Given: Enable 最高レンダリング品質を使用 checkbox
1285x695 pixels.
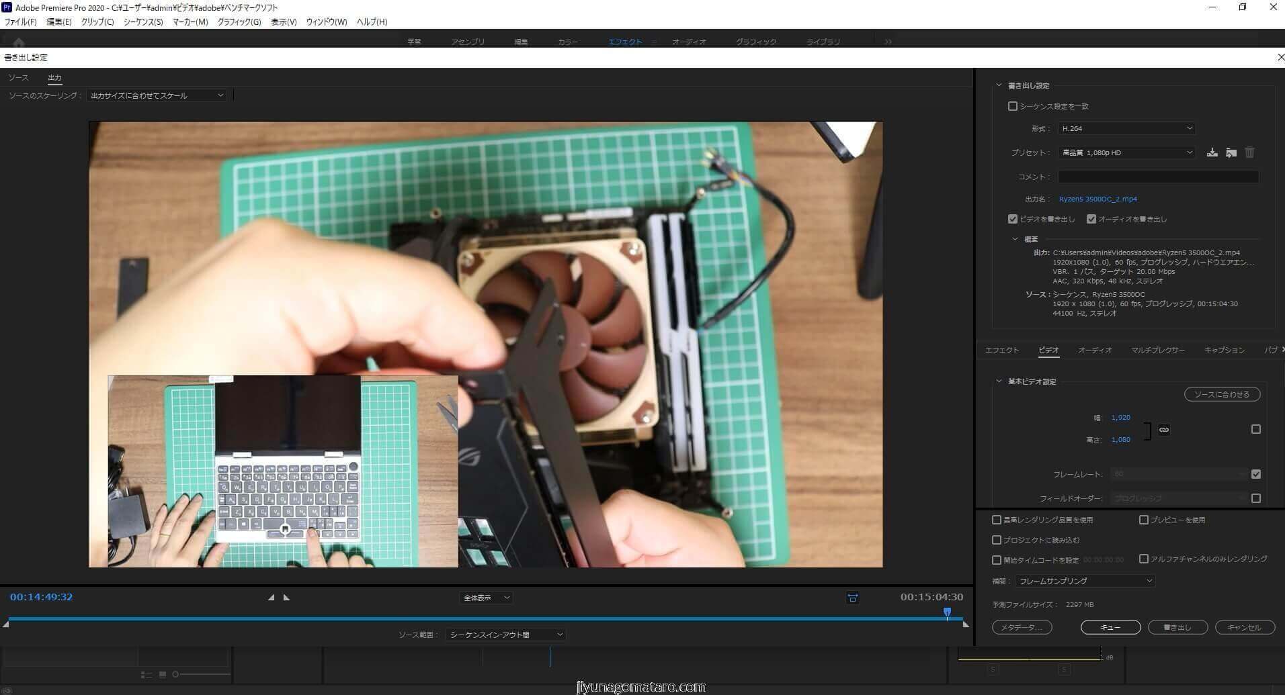Looking at the screenshot, I should pos(997,520).
